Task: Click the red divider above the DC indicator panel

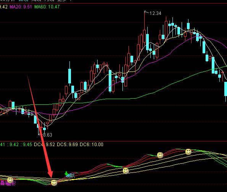Action: click(114, 141)
